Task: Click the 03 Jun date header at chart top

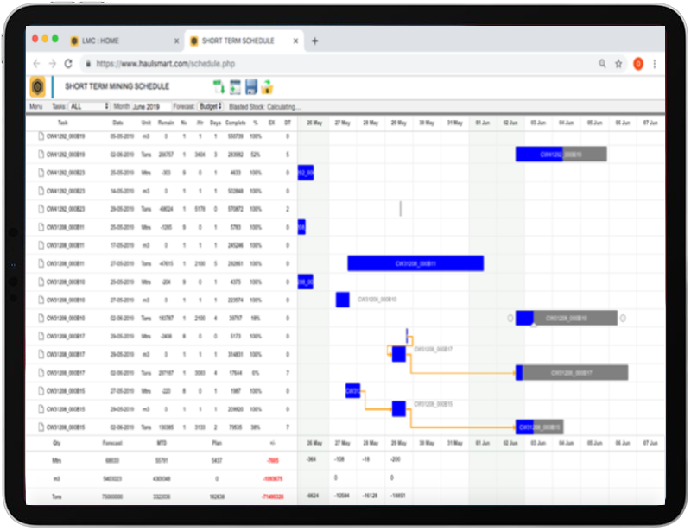Action: [x=538, y=123]
